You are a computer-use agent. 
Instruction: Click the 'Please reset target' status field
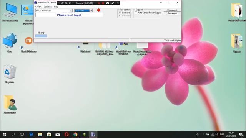pos(69,15)
